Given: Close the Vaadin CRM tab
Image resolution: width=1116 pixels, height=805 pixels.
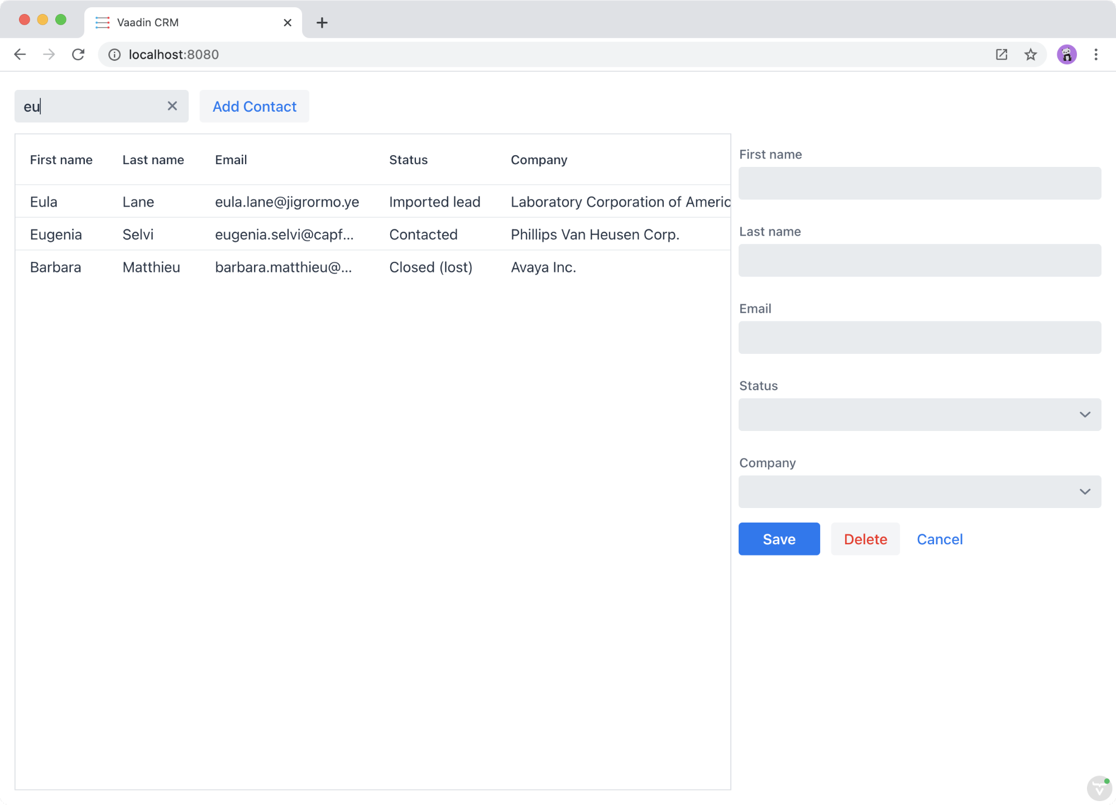Looking at the screenshot, I should [288, 23].
